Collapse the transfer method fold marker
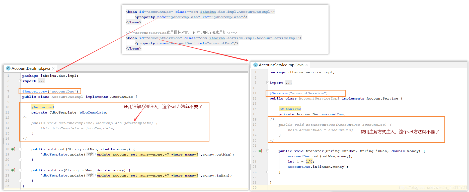Screen dimensions: 469x192 [x=268, y=151]
